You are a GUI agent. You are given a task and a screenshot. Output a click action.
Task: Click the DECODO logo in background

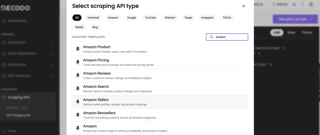(15, 8)
